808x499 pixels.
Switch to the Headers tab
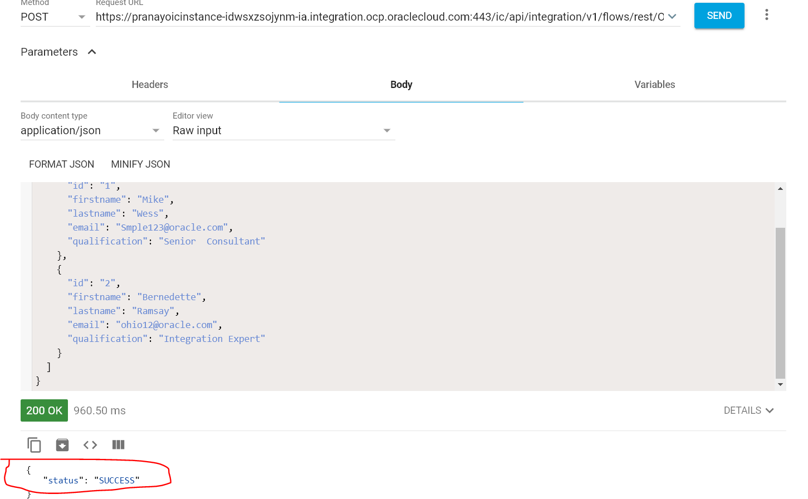coord(150,84)
